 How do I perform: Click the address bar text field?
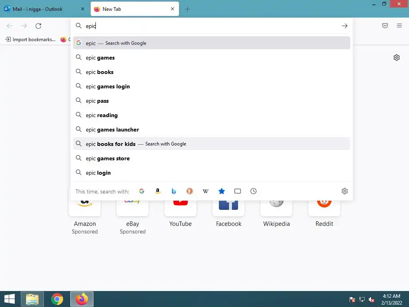coord(211,26)
